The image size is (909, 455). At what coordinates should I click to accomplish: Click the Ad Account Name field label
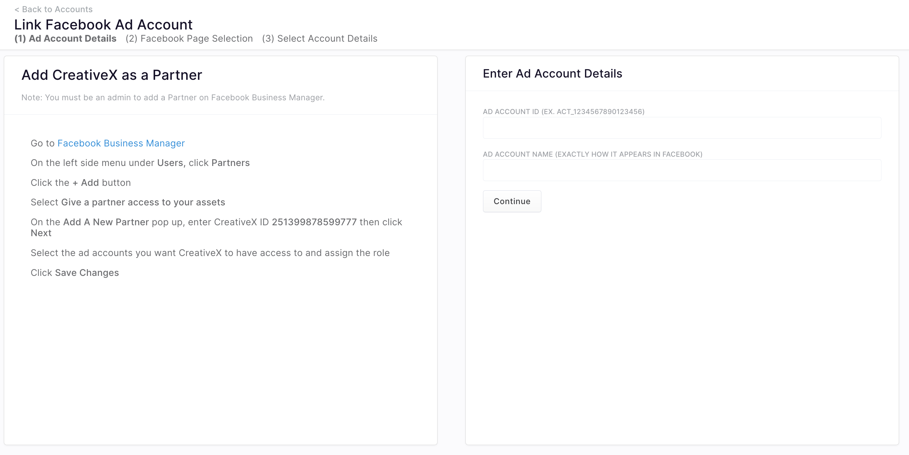592,154
